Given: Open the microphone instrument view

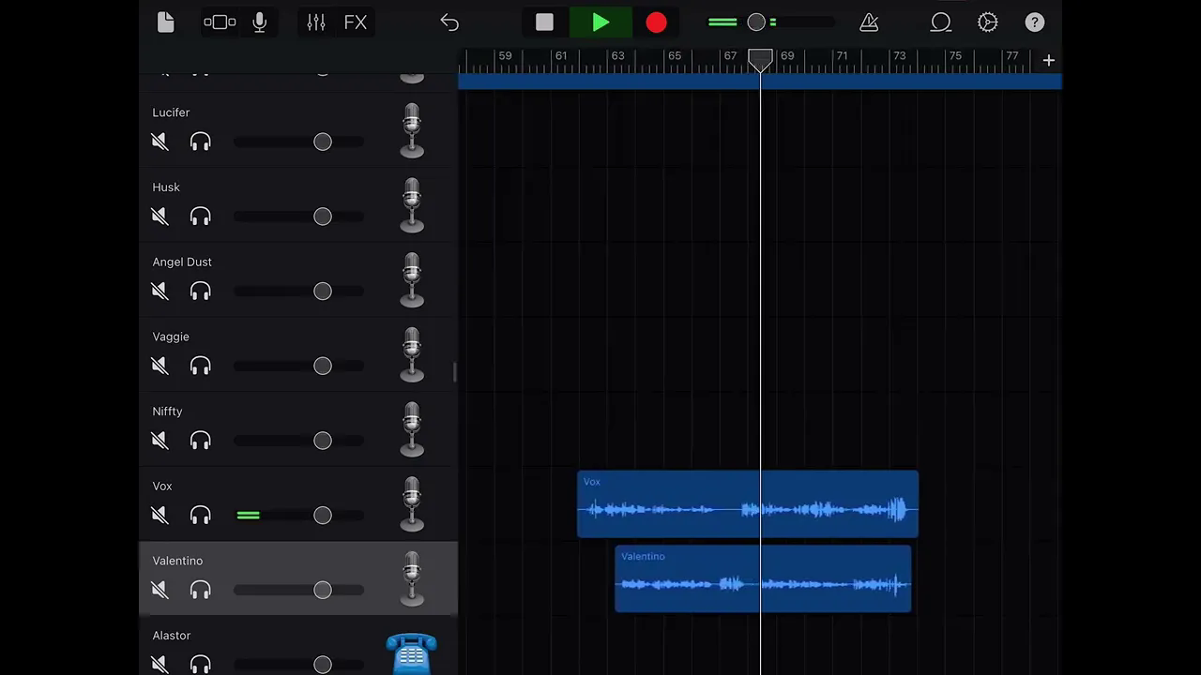Looking at the screenshot, I should [x=260, y=22].
